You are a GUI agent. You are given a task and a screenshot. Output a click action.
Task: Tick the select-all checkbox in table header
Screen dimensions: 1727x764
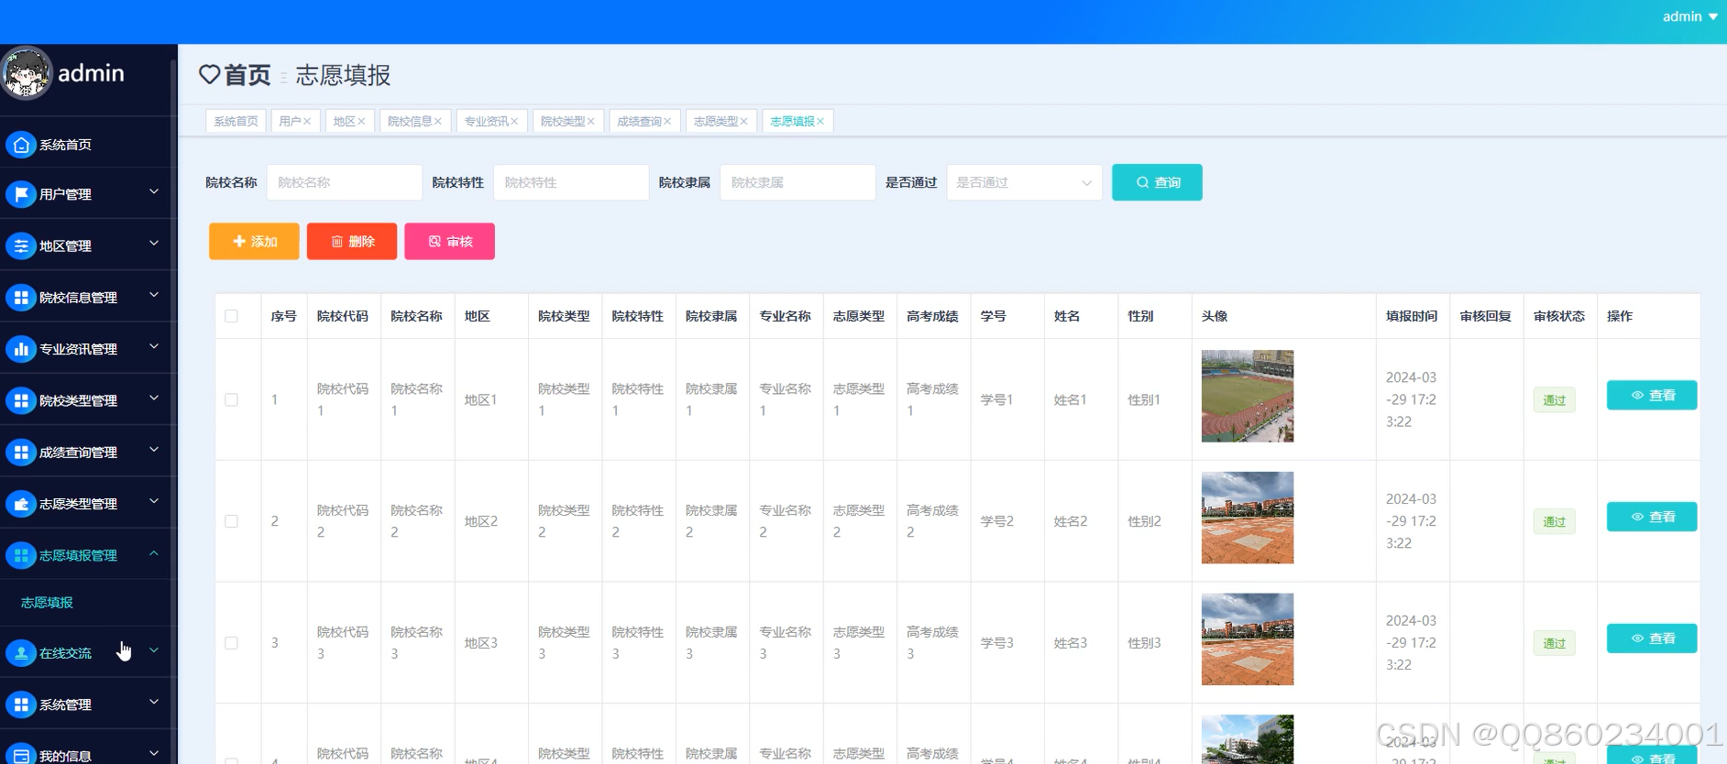231,316
